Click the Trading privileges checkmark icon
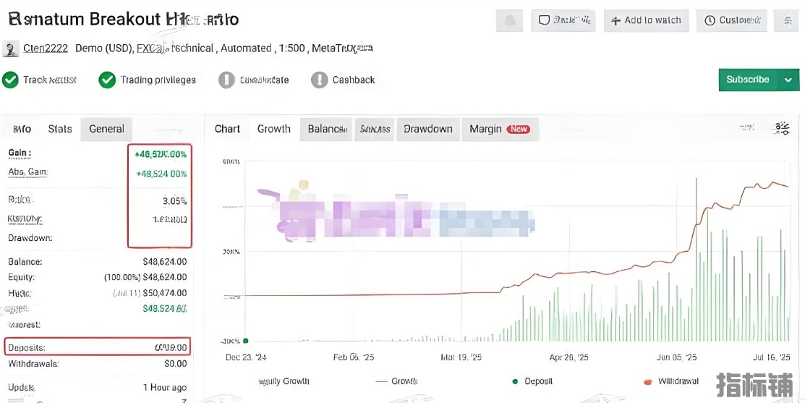The image size is (805, 403). (107, 80)
